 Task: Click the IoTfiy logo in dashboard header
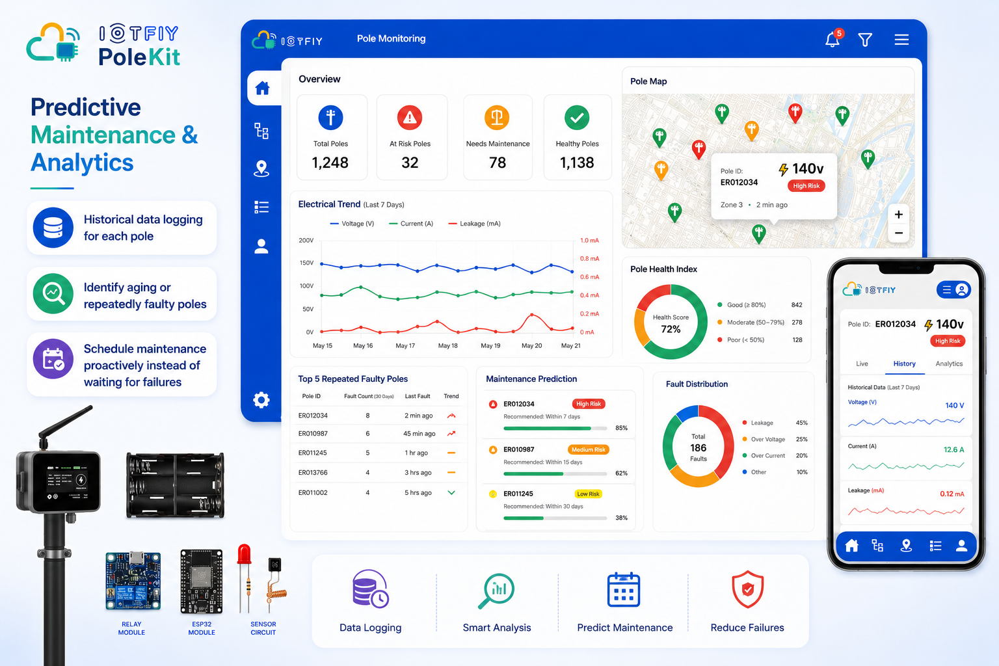[x=287, y=40]
